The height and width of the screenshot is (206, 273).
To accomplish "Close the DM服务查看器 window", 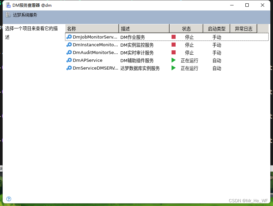I will [x=262, y=5].
